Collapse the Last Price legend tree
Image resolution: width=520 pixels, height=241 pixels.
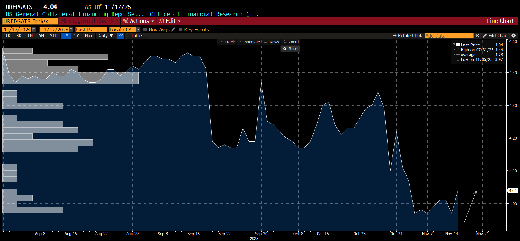click(x=454, y=45)
